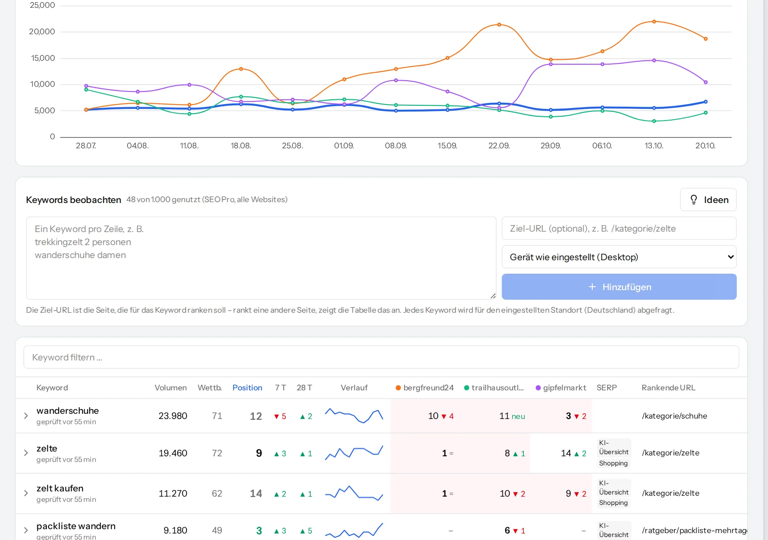Open the zelte Verlauf sparkline
The width and height of the screenshot is (768, 540).
click(x=354, y=453)
